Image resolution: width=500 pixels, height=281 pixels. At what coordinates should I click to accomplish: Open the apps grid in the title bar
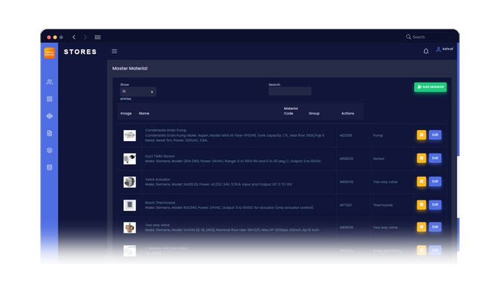tap(98, 37)
